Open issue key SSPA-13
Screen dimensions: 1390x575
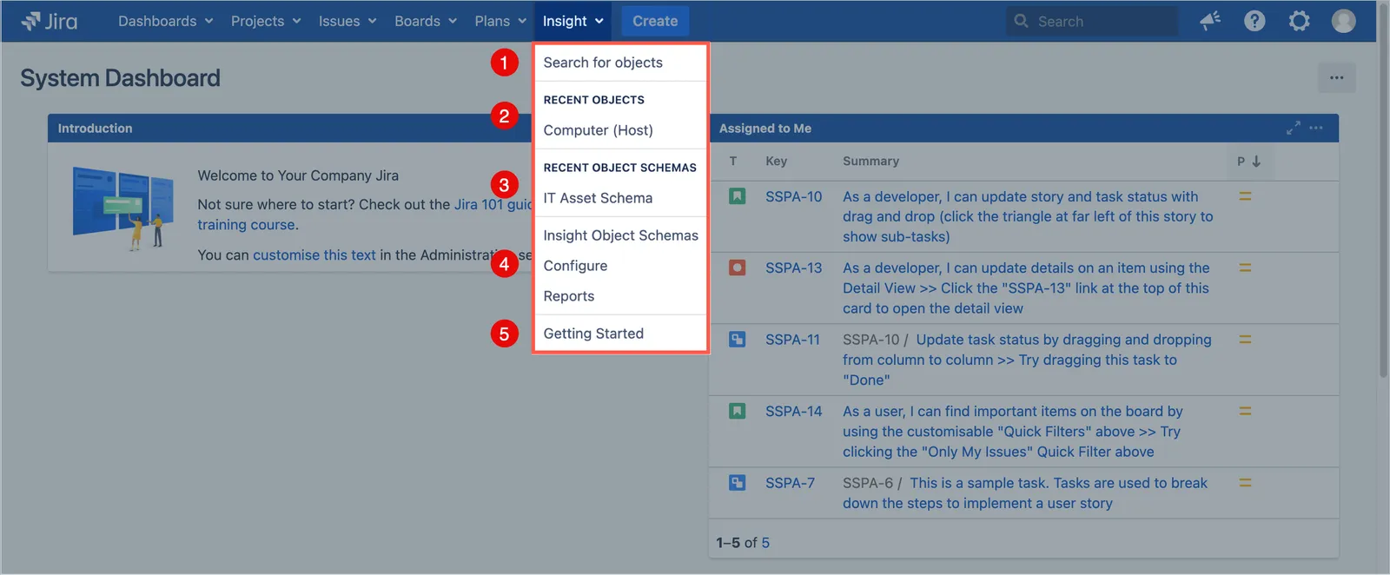(x=793, y=268)
